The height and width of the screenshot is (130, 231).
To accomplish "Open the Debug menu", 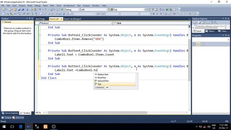I will coord(38,6).
